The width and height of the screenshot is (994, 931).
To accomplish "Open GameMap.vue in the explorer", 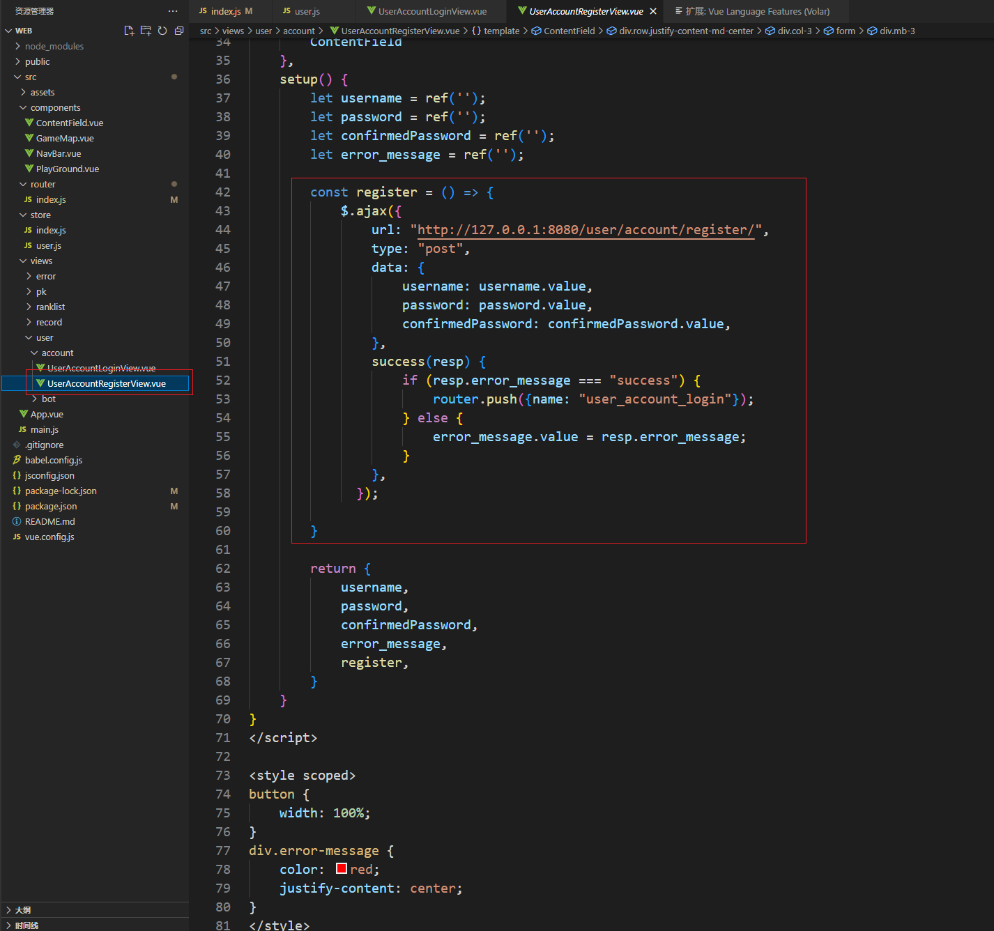I will coord(65,138).
